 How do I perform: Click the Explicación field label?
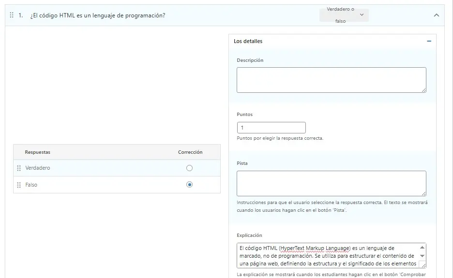[249, 235]
